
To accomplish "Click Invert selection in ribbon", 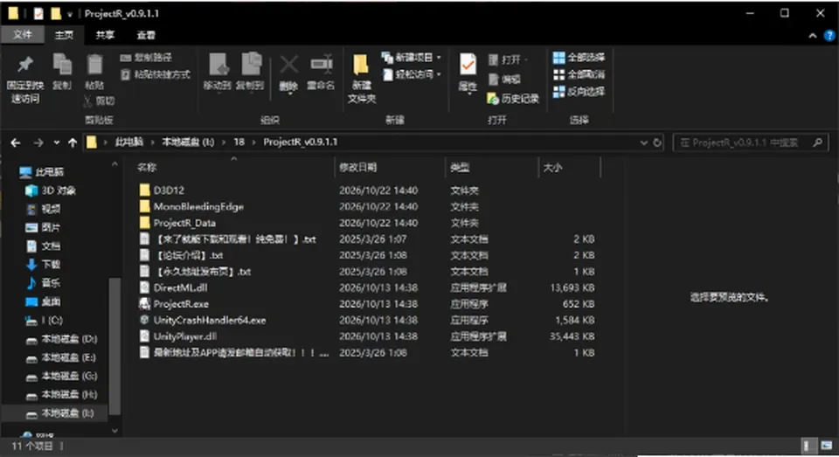I will 579,92.
